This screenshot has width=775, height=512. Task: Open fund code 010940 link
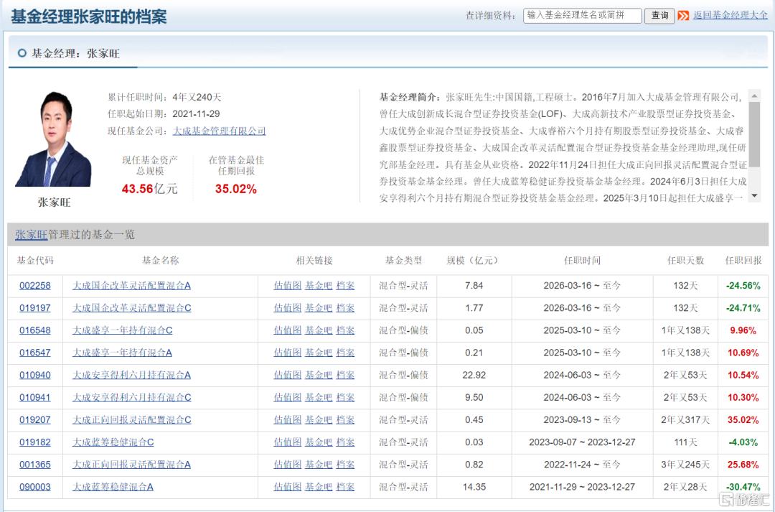coord(35,376)
